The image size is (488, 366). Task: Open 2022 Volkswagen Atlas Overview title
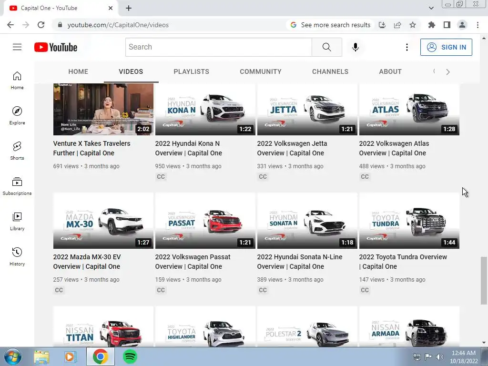click(x=394, y=148)
